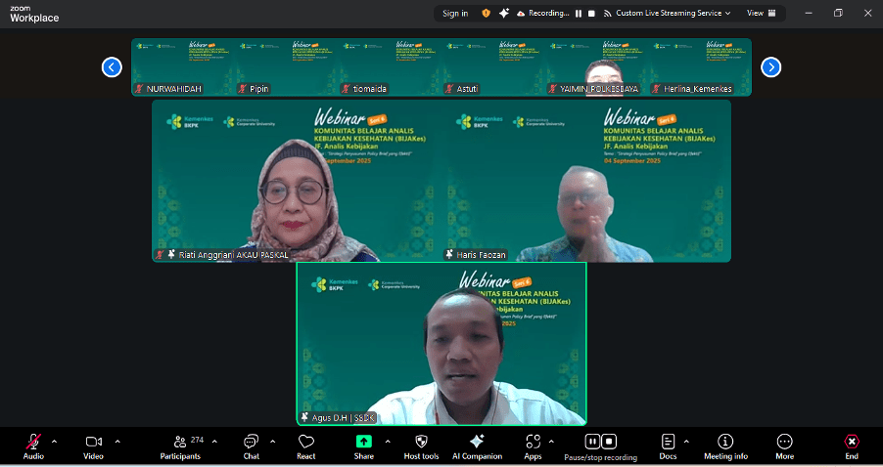Open Custom Live Streaming Service dropdown

pos(671,13)
